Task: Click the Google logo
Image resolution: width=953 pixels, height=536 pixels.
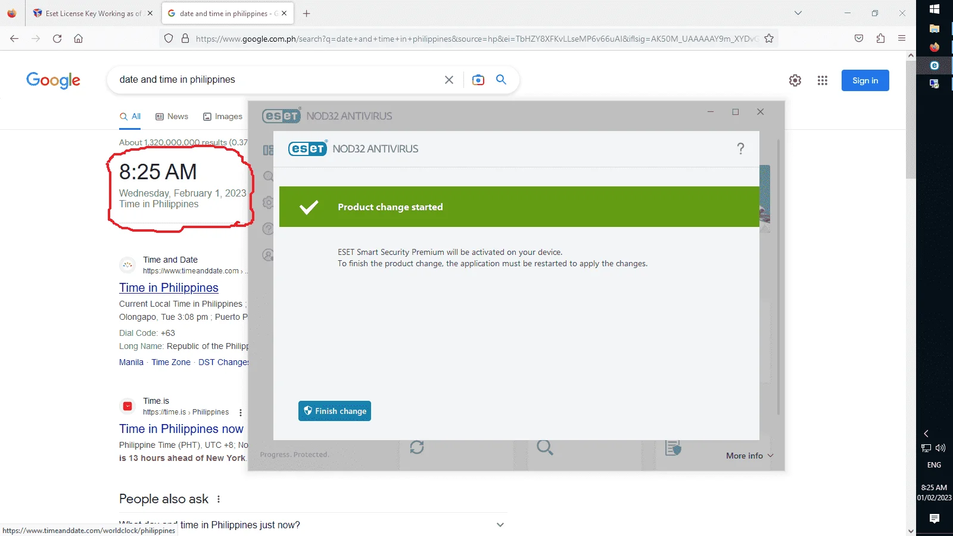Action: pyautogui.click(x=53, y=80)
